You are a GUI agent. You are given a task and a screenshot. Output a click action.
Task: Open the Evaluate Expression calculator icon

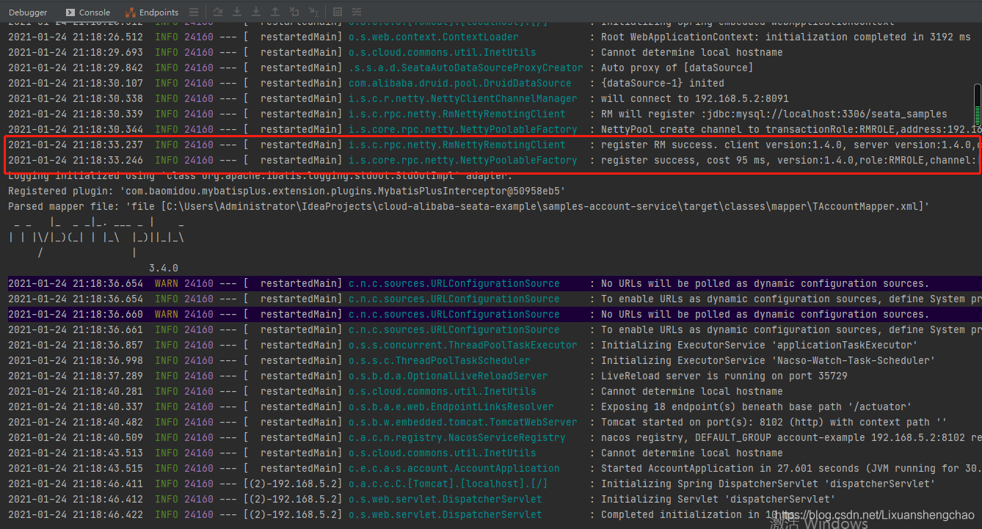pyautogui.click(x=338, y=12)
